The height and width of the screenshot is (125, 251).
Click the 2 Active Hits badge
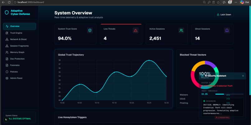click(222, 117)
